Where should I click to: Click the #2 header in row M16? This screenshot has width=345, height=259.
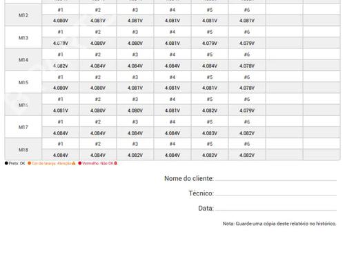pos(98,99)
